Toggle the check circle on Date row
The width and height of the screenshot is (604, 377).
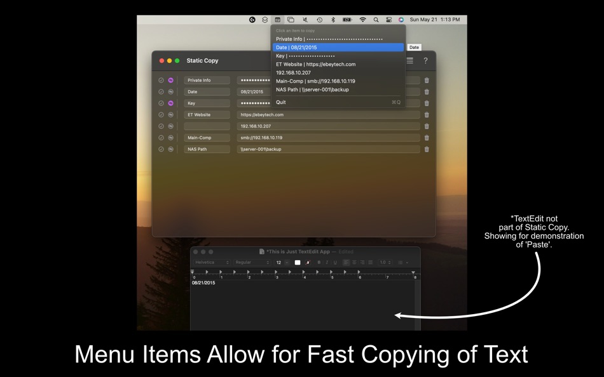pyautogui.click(x=161, y=92)
